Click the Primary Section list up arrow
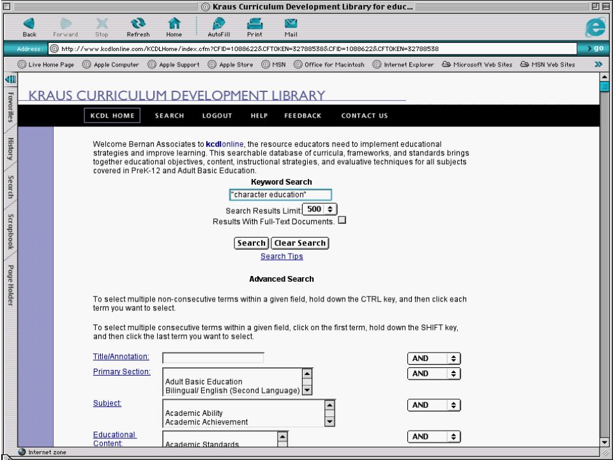The width and height of the screenshot is (613, 460). pyautogui.click(x=307, y=373)
